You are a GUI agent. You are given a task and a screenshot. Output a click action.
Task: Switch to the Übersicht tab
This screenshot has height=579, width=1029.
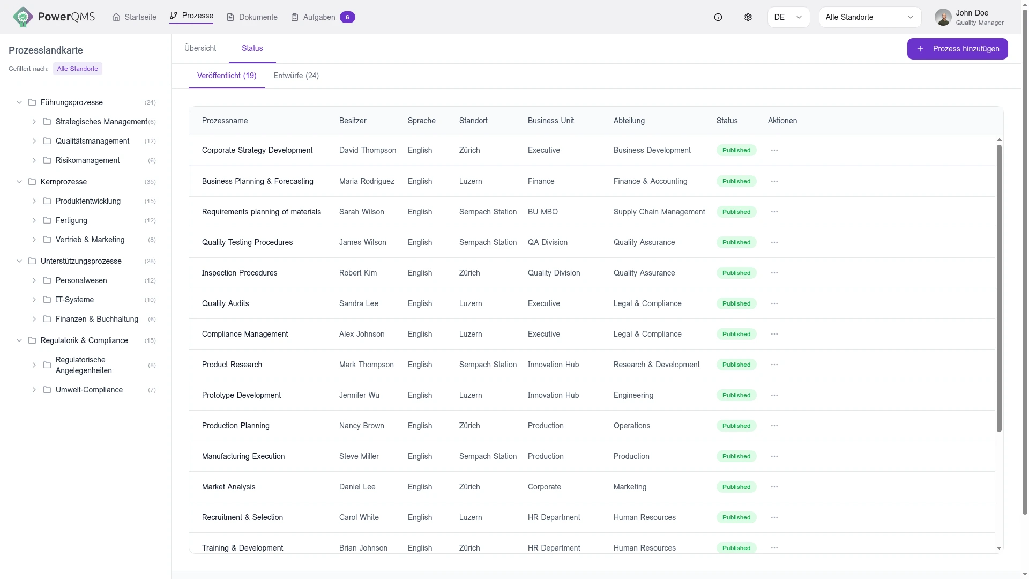[x=200, y=48]
